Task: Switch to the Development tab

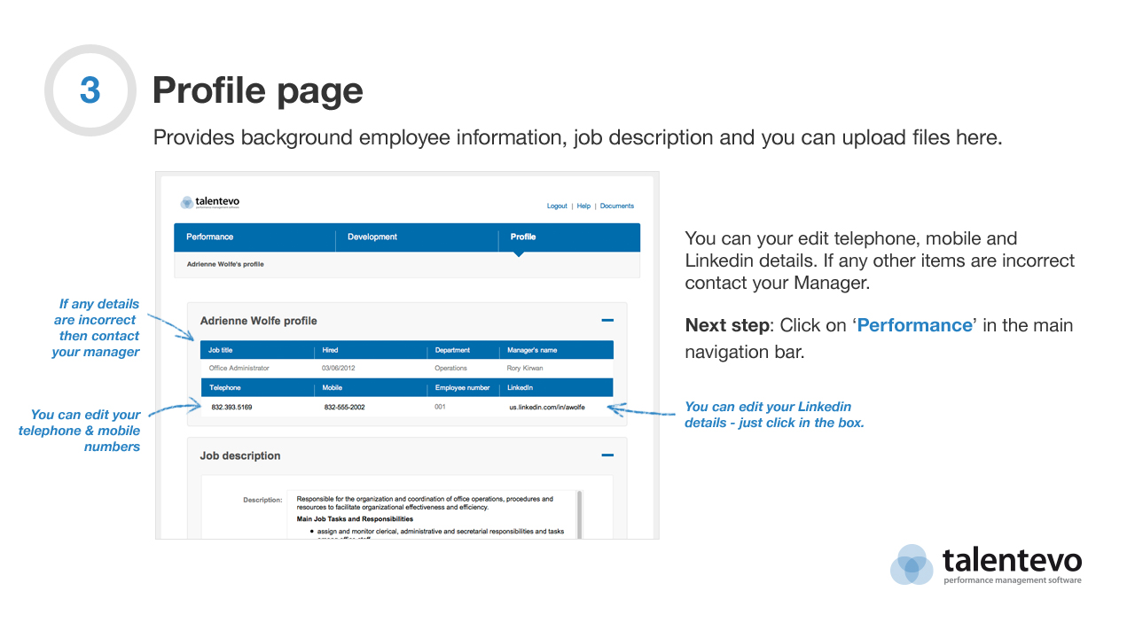Action: click(372, 237)
